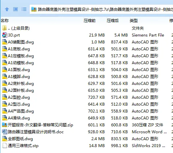Select the 全部图纸.dwg file icon

pos(5,139)
